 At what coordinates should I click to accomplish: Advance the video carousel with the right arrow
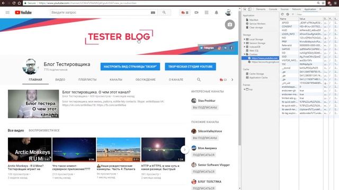[184, 149]
